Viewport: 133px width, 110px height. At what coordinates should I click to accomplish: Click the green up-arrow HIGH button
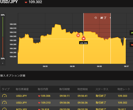tap(131, 33)
